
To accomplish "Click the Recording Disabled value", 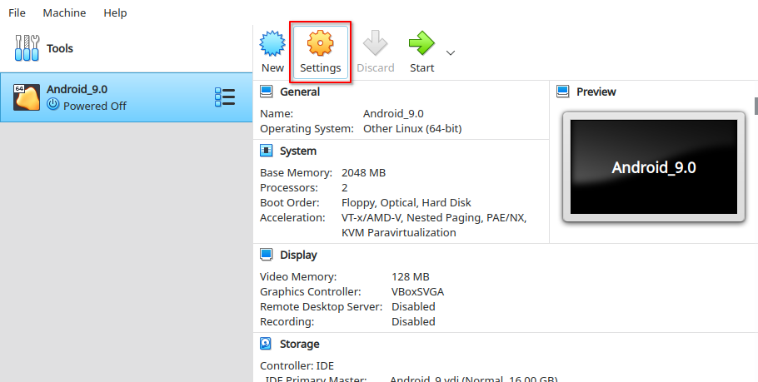I will point(413,321).
